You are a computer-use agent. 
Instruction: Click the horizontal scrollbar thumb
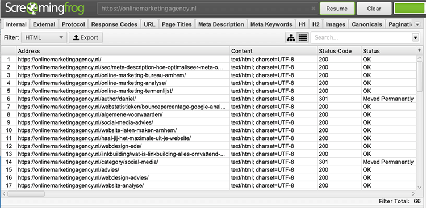click(26, 194)
